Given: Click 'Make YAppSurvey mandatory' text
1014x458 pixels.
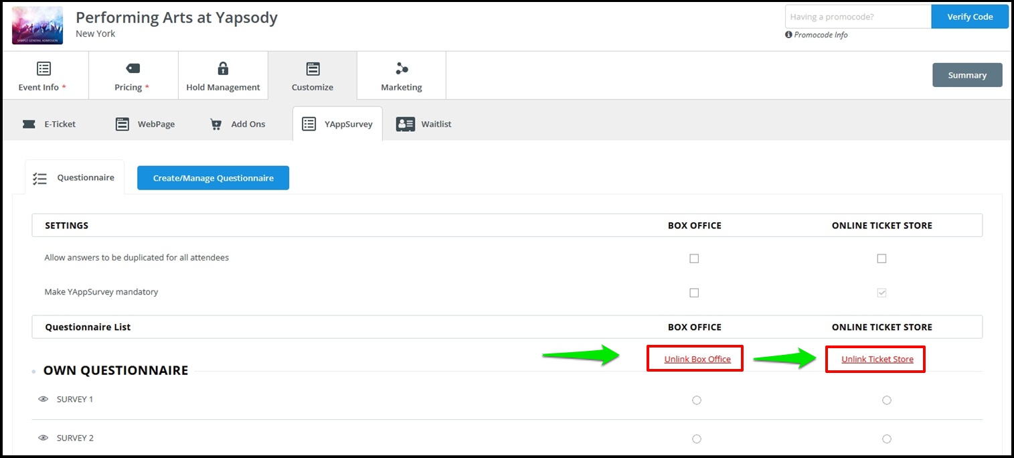Looking at the screenshot, I should point(101,292).
